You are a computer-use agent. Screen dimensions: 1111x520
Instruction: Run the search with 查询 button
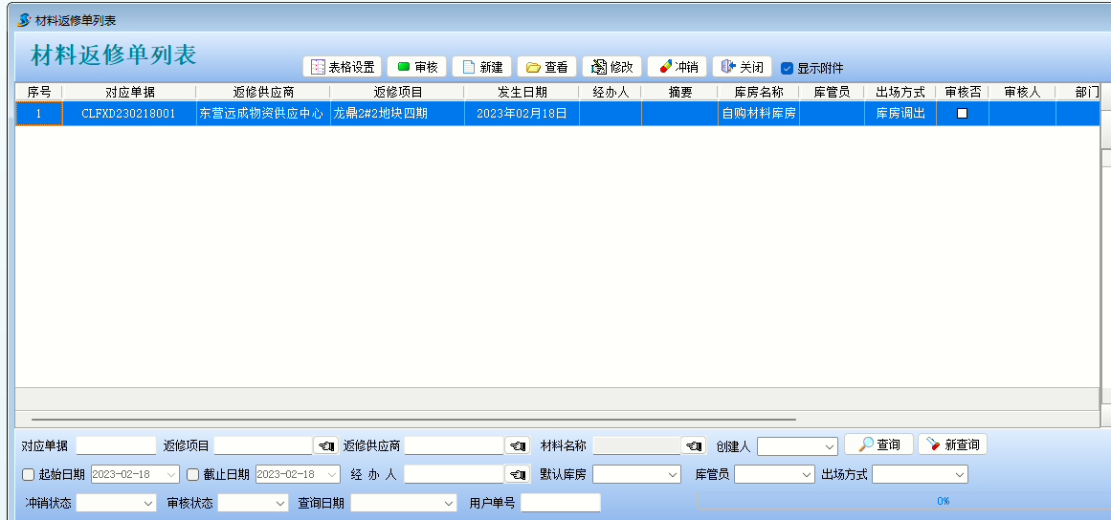click(x=878, y=444)
